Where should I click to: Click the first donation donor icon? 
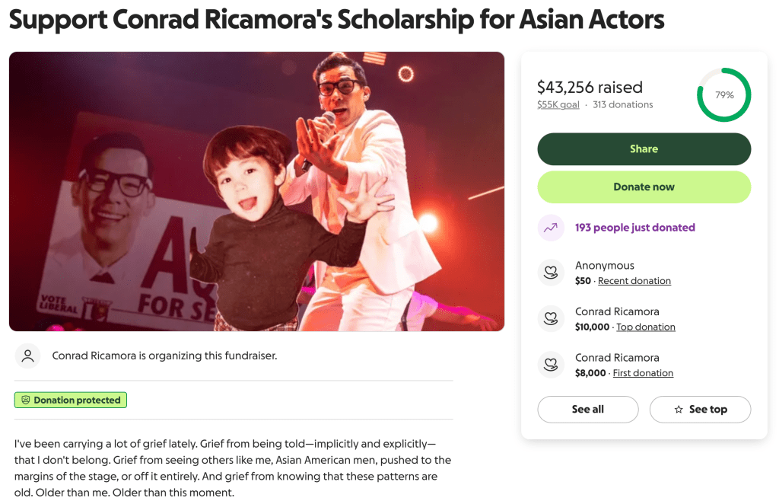551,365
